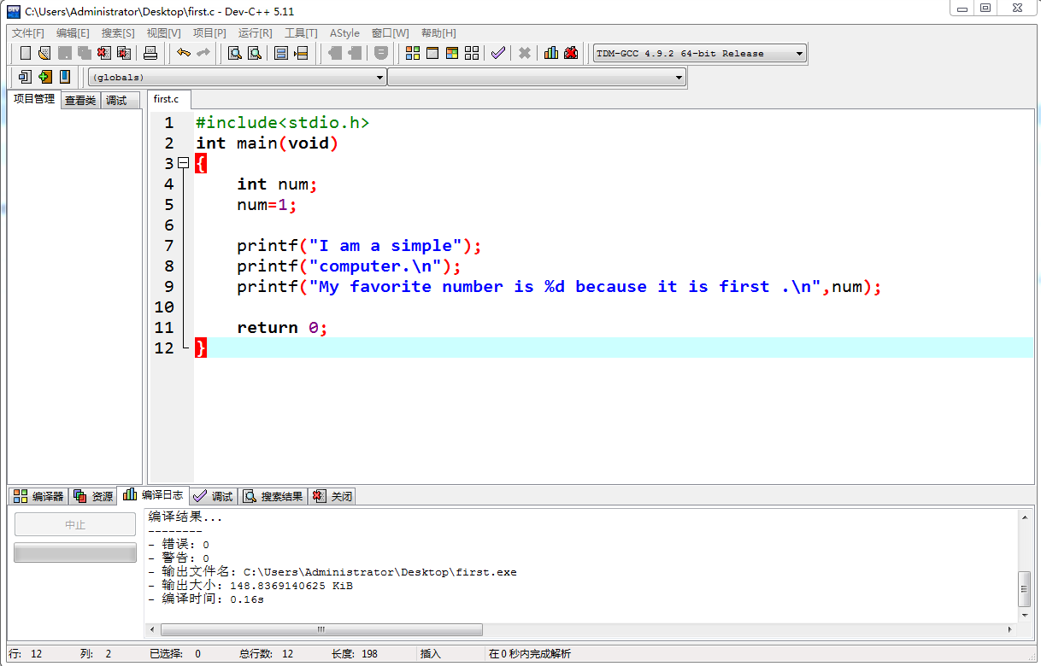Image resolution: width=1041 pixels, height=666 pixels.
Task: Click the Replace magnifier icon
Action: 255,53
